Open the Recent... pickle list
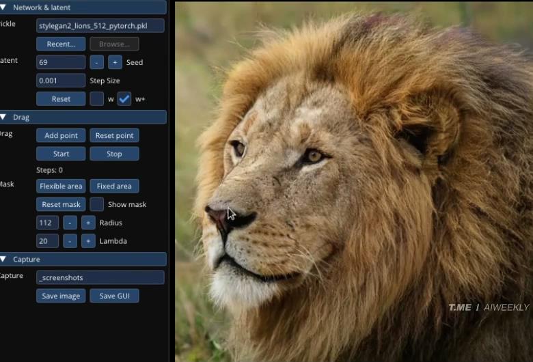Image resolution: width=533 pixels, height=362 pixels. point(61,44)
